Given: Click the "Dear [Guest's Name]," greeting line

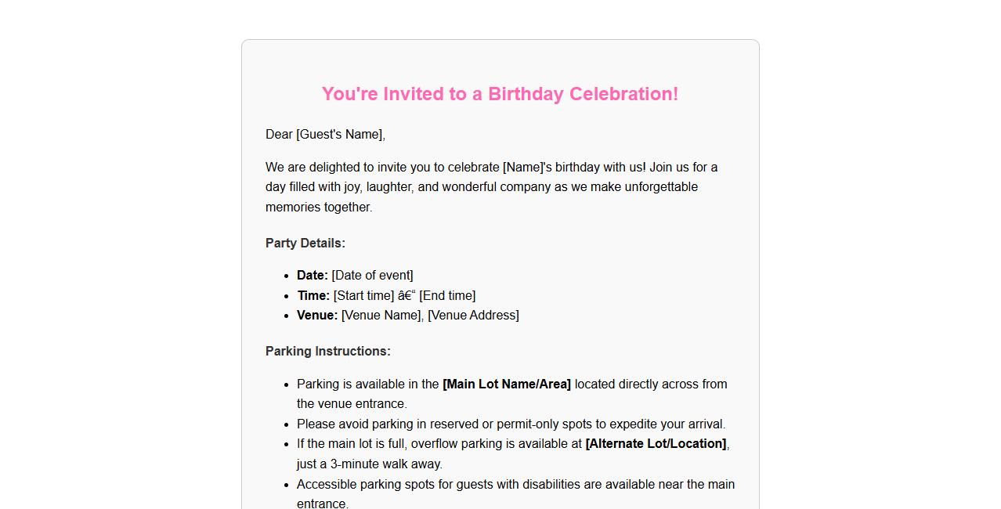Looking at the screenshot, I should 325,135.
